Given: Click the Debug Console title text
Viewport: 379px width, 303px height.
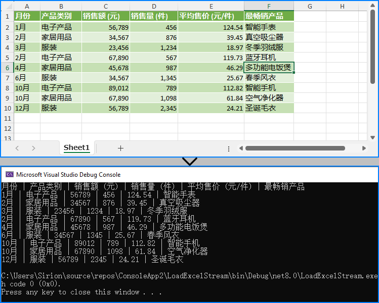Looking at the screenshot, I should tap(68, 174).
